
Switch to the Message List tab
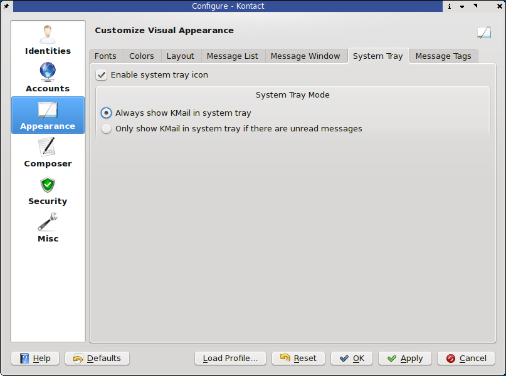coord(232,56)
